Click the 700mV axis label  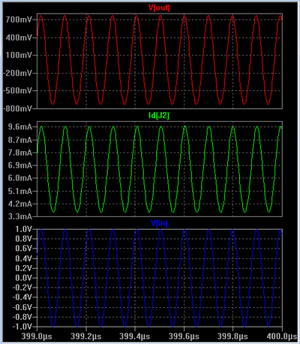click(x=19, y=20)
